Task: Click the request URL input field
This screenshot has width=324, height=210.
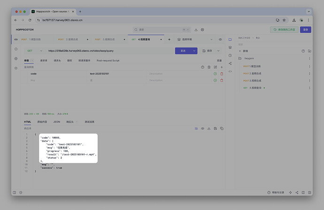Action: [x=108, y=51]
